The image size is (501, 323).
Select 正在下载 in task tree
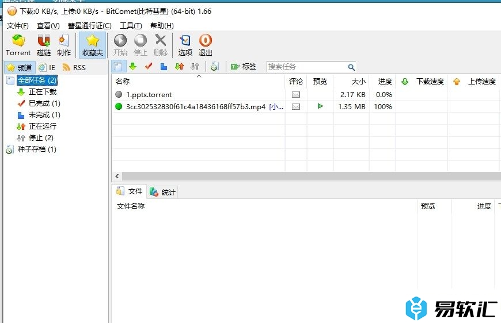43,92
